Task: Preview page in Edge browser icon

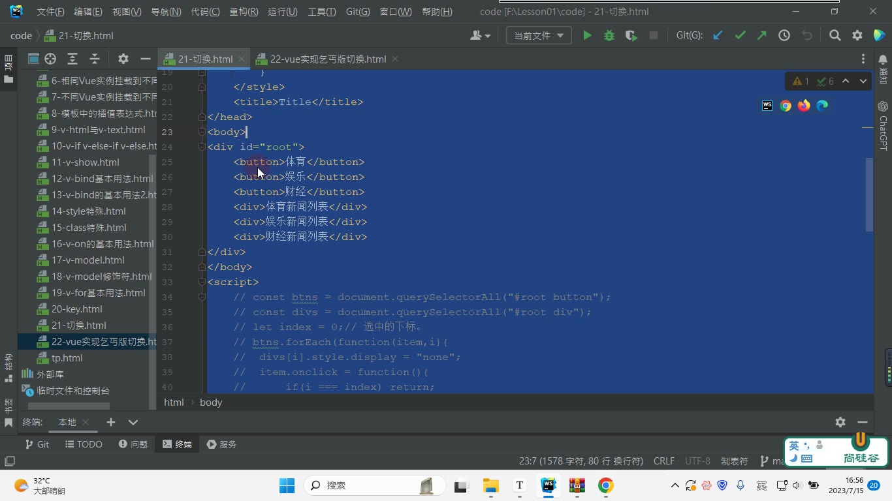Action: 822,106
